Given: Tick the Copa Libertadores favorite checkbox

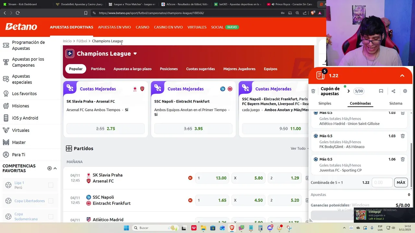Looking at the screenshot, I should click(x=51, y=201).
